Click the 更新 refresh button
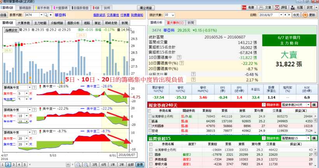This screenshot has height=168, width=319. pos(309,15)
